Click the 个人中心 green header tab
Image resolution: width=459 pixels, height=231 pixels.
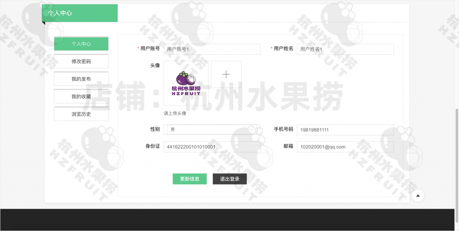[x=80, y=13]
